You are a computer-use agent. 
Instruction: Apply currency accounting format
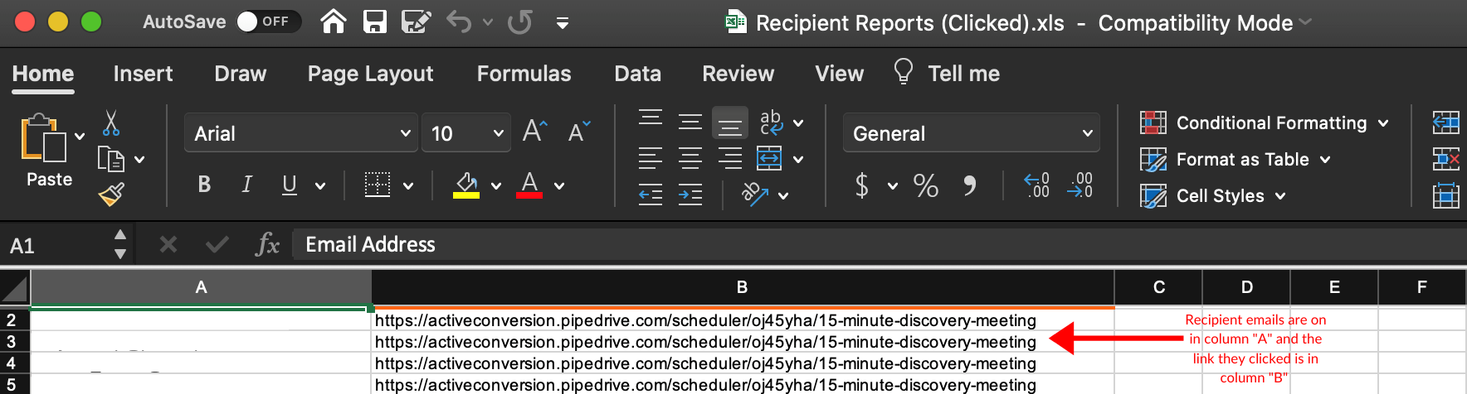pyautogui.click(x=862, y=185)
